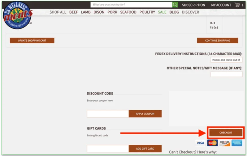Open the Shop All menu
Image resolution: width=247 pixels, height=156 pixels.
58,12
